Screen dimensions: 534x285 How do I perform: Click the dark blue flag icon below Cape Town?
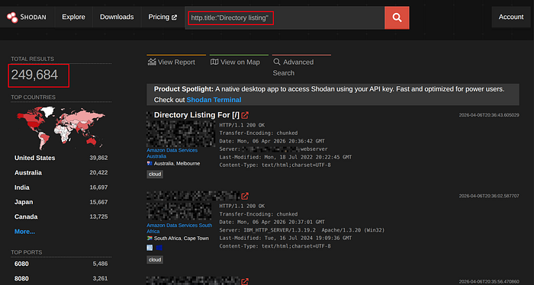pyautogui.click(x=159, y=248)
